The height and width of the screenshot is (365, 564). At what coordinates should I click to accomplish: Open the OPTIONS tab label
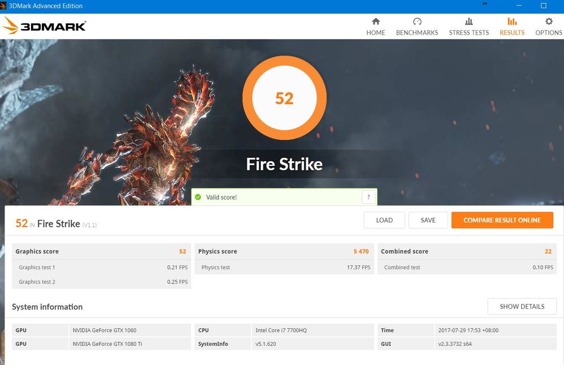(549, 33)
